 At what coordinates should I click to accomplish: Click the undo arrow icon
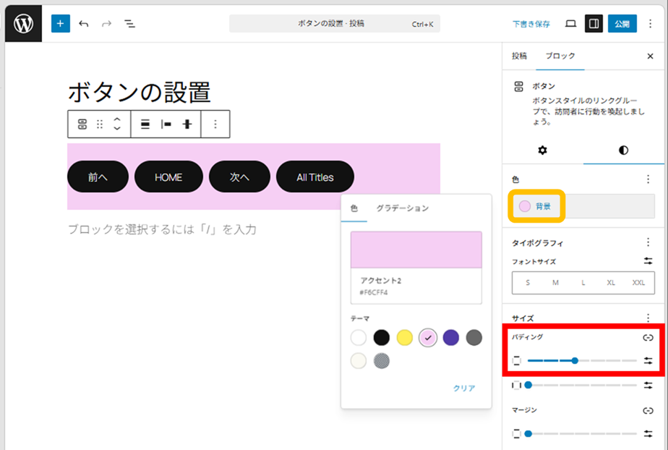(x=84, y=24)
